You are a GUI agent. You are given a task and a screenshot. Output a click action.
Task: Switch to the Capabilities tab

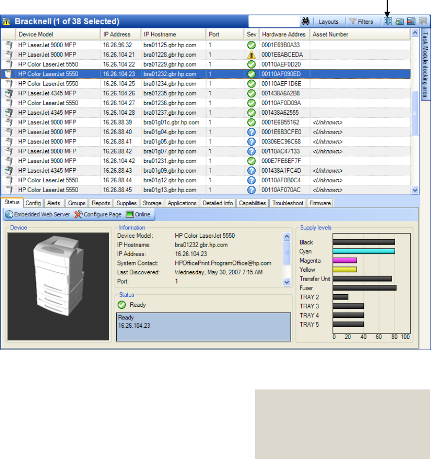pyautogui.click(x=252, y=203)
